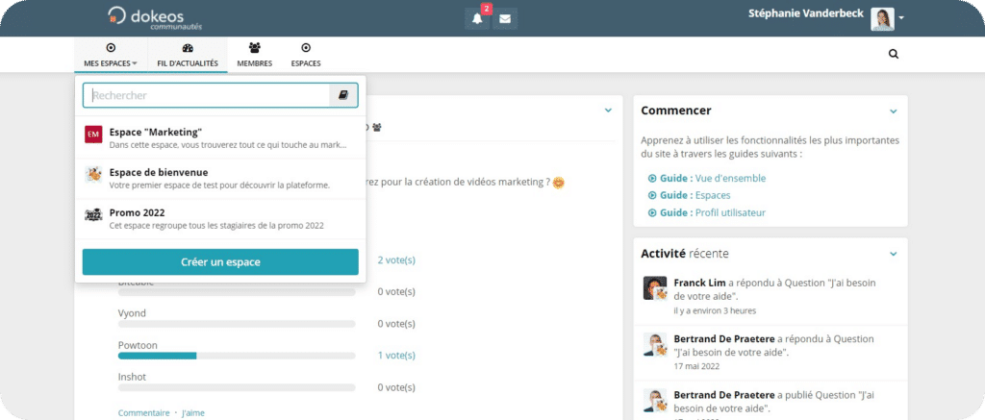Viewport: 985px width, 420px height.
Task: Go to Fil d'actualités tab
Action: click(188, 55)
